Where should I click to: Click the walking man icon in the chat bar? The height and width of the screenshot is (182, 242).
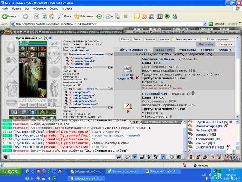pos(149,157)
